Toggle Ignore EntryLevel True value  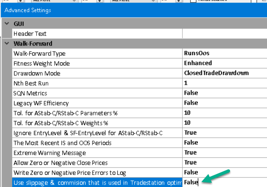pyautogui.click(x=224, y=133)
